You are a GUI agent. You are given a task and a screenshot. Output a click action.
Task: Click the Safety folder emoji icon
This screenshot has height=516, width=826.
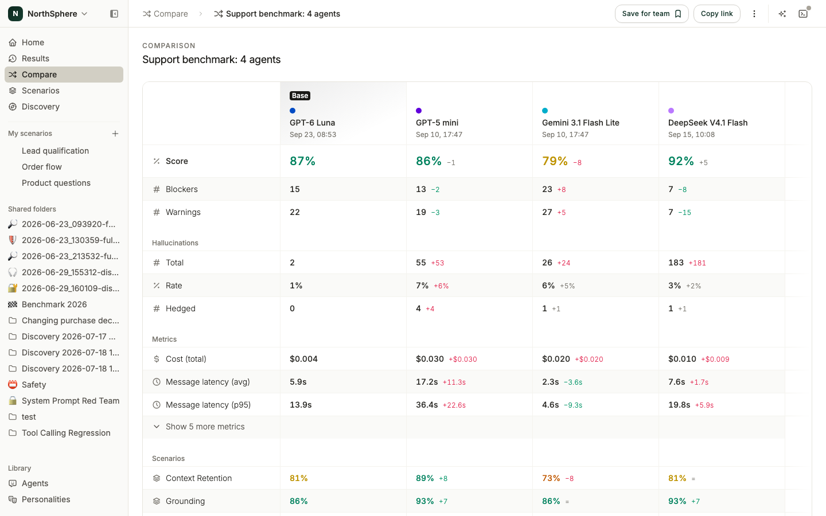pyautogui.click(x=13, y=385)
